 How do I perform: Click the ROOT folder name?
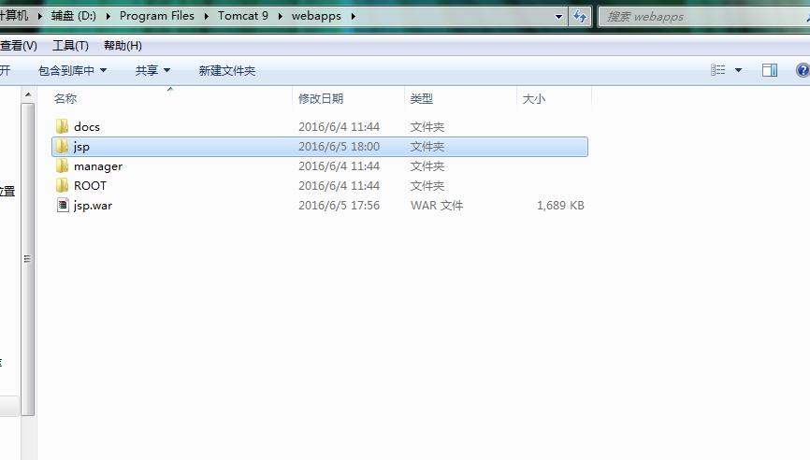(90, 185)
